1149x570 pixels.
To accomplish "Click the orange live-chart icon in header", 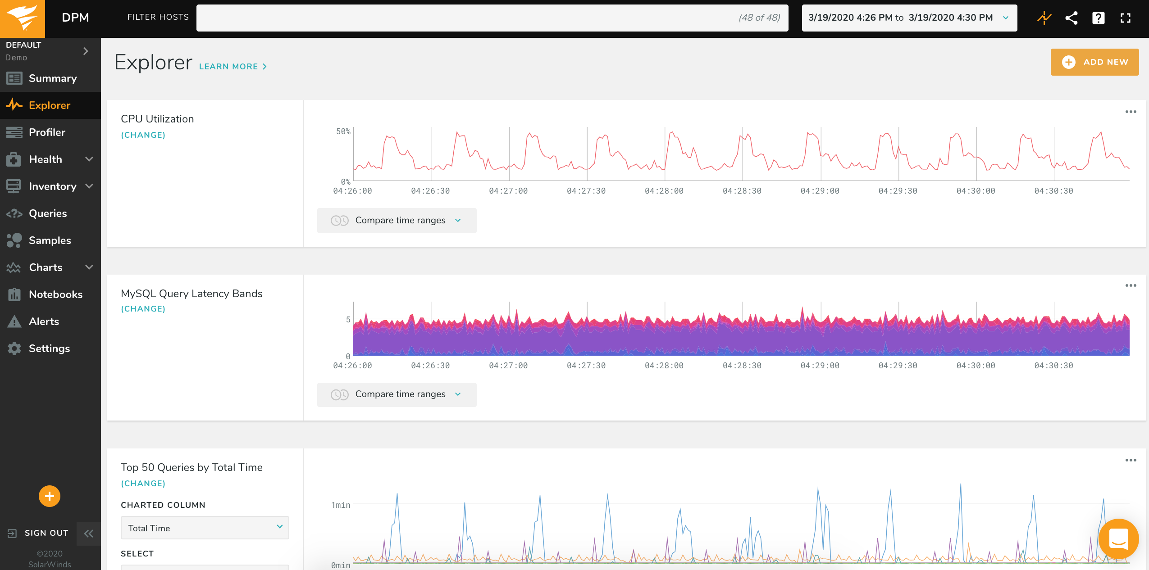I will (x=1044, y=18).
